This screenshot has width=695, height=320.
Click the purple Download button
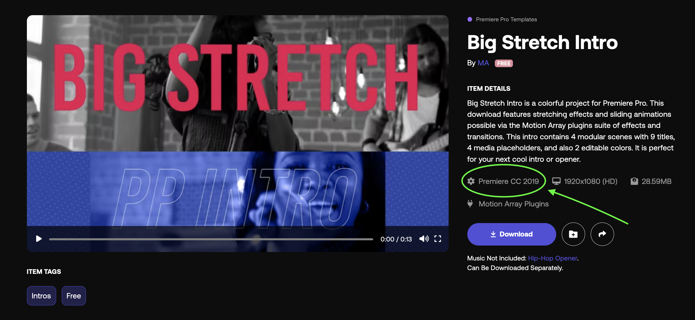(511, 234)
